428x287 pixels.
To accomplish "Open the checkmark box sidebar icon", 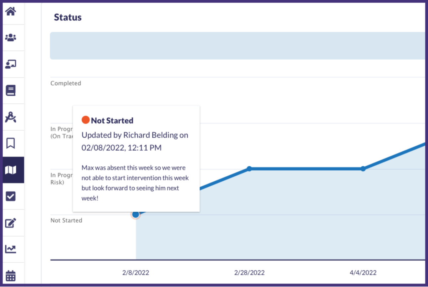I will tap(11, 196).
